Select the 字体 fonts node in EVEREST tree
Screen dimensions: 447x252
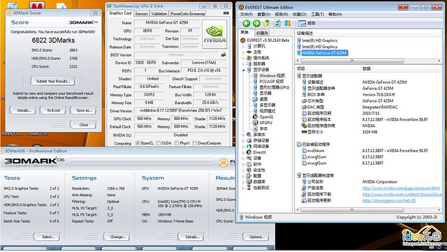[263, 128]
